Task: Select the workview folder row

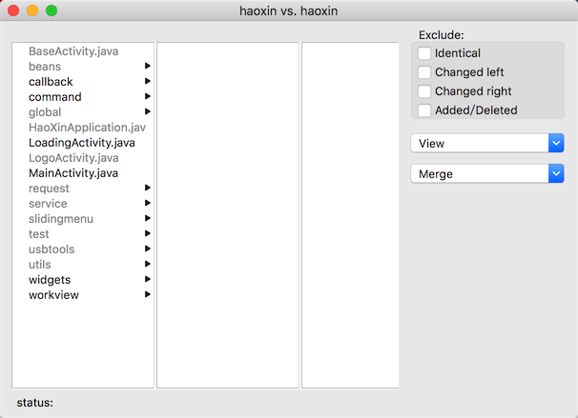Action: pos(83,295)
